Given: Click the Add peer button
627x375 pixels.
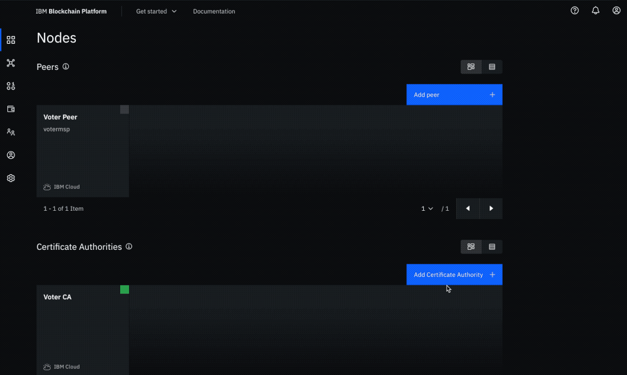Looking at the screenshot, I should click(454, 95).
